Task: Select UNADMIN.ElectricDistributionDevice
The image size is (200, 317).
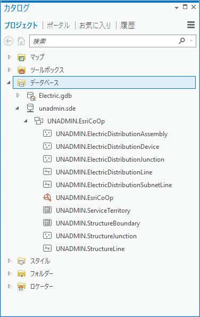Action: 107,147
